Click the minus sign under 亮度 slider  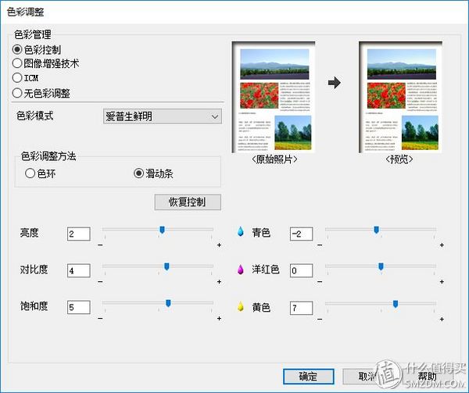pyautogui.click(x=100, y=245)
